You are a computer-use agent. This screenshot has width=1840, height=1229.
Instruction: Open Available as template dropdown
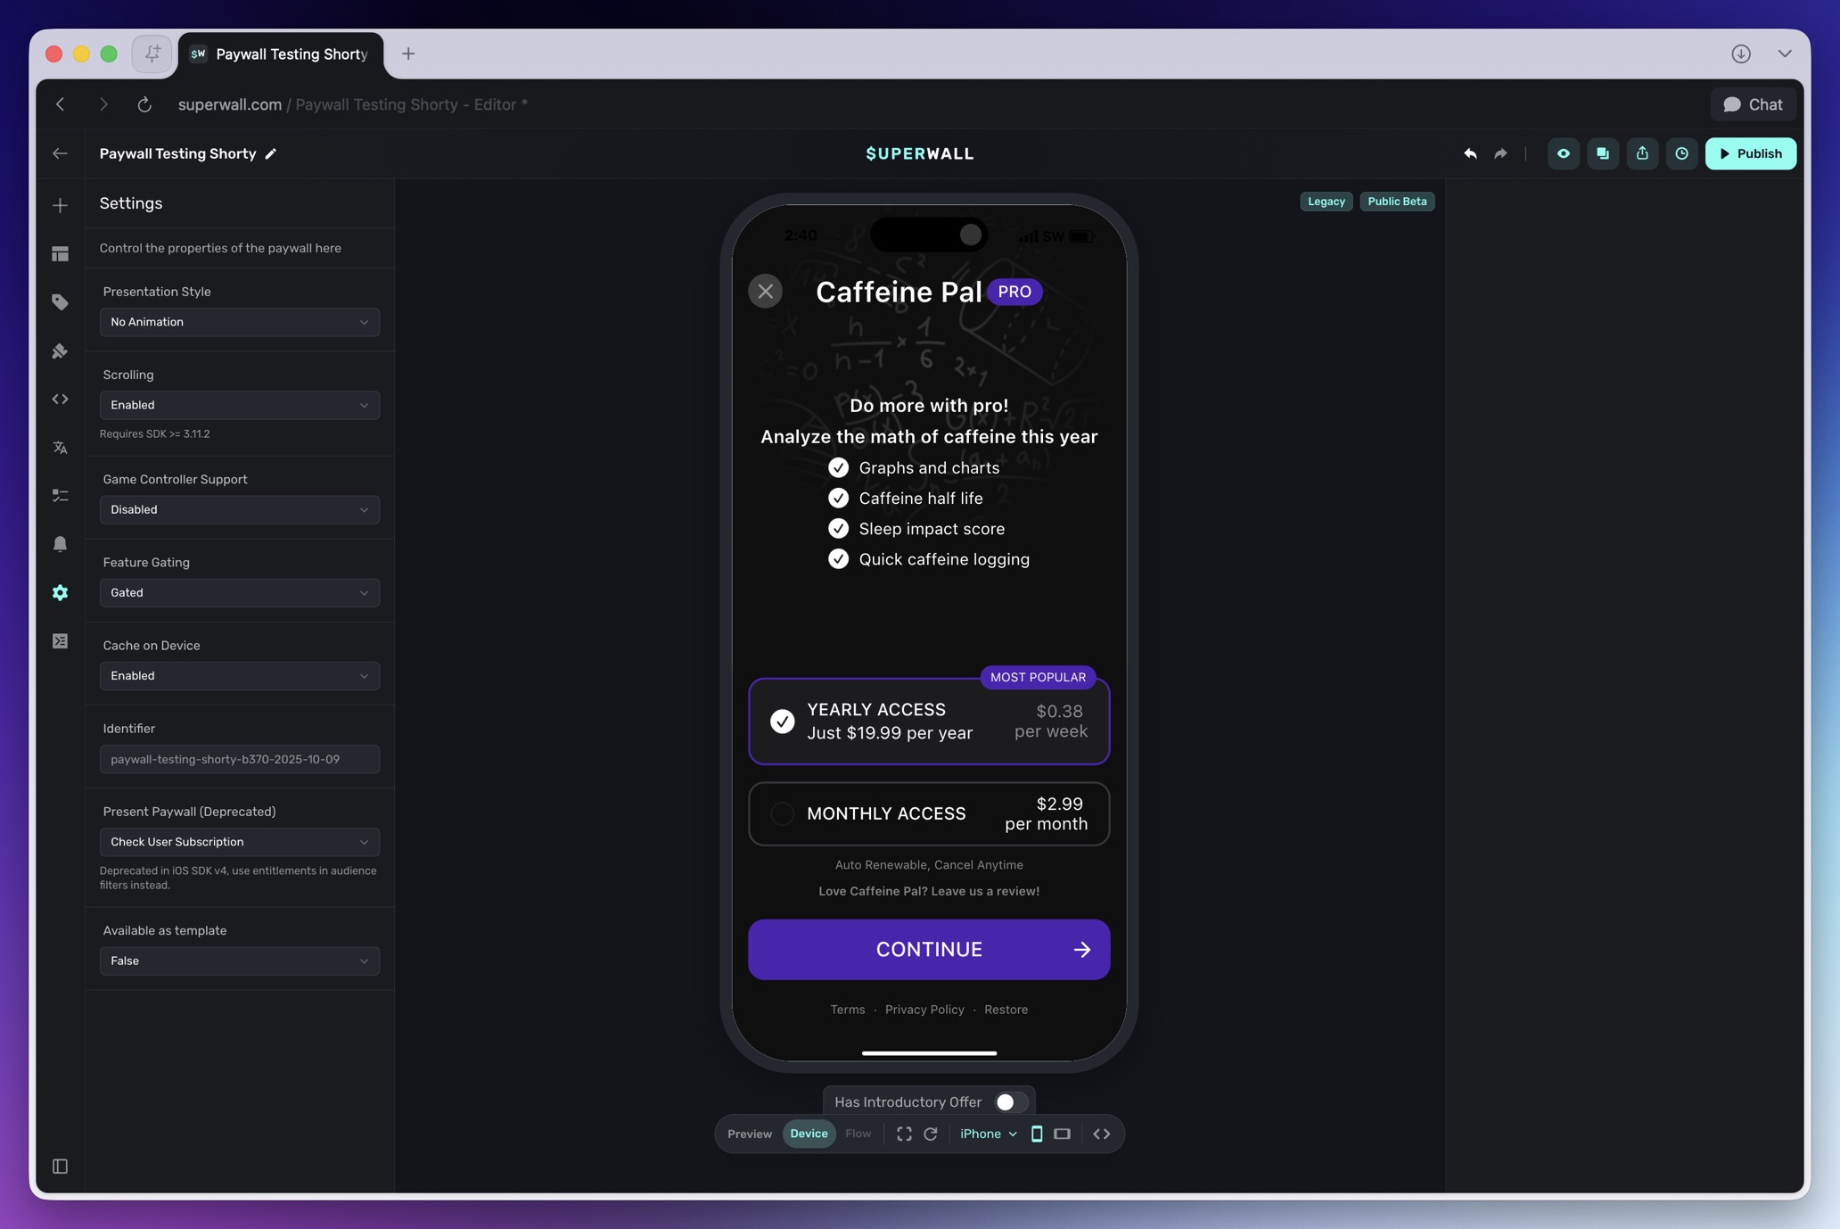pyautogui.click(x=240, y=961)
